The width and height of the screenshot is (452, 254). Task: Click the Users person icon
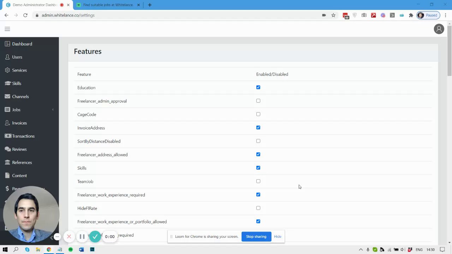[x=7, y=57]
